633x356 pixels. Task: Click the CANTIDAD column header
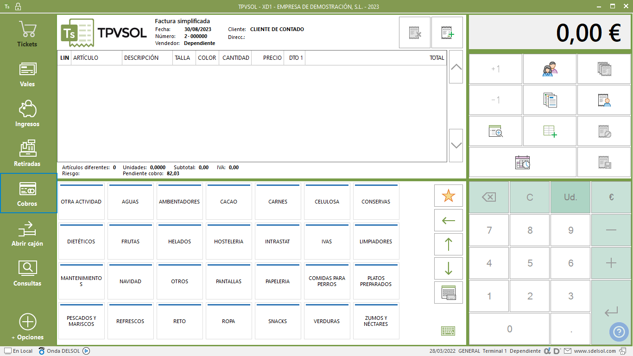[236, 58]
